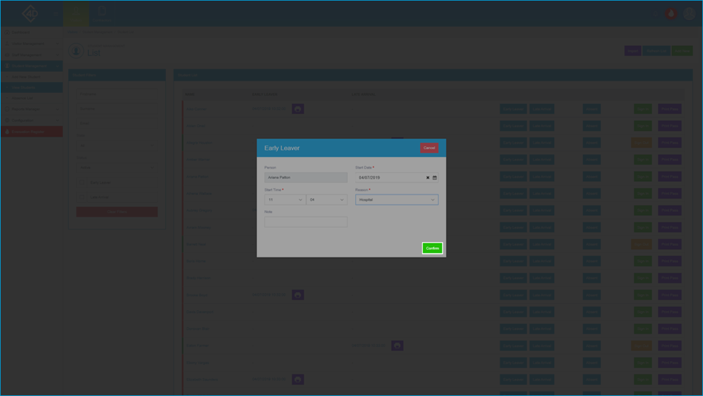Click the Add New button
The image size is (703, 396).
682,51
